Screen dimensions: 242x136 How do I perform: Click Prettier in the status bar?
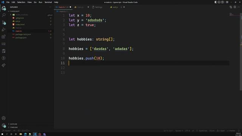tap(231, 131)
